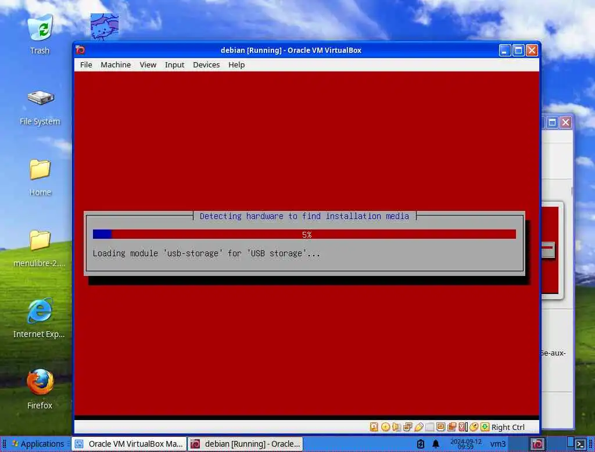Screen dimensions: 595x452
Task: Click the vm3 label in taskbar
Action: click(497, 444)
